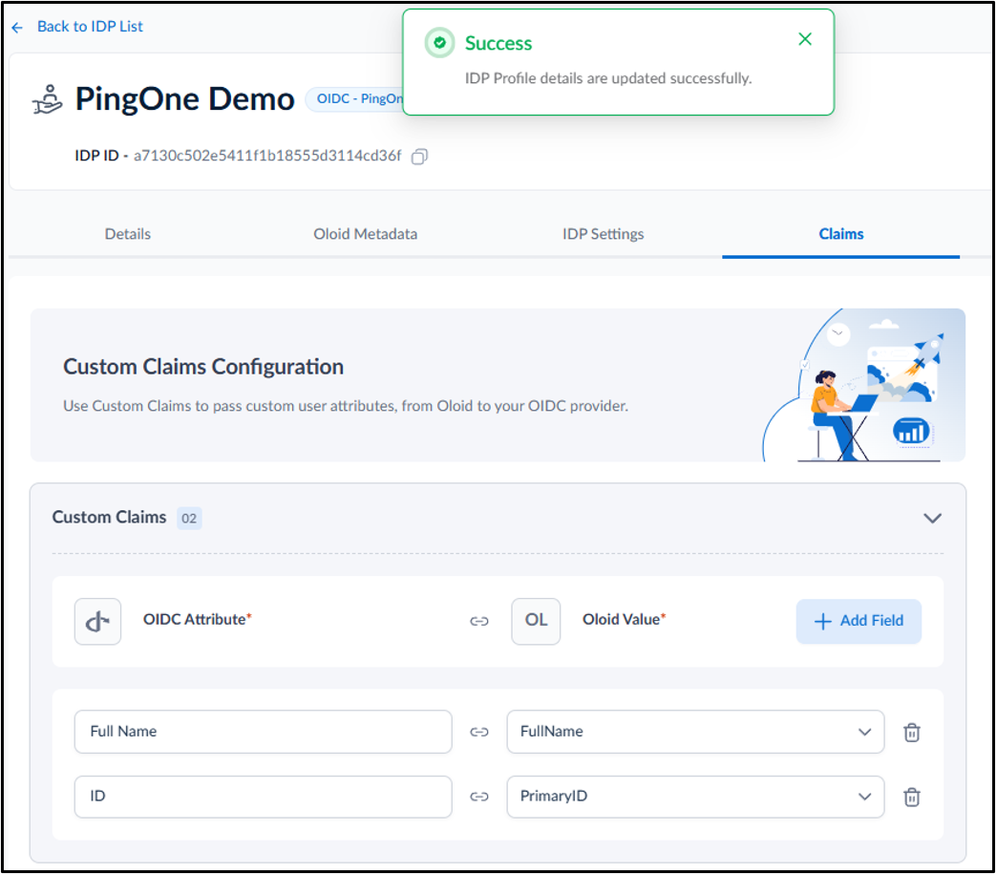This screenshot has width=996, height=874.
Task: Open the Oloid Metadata tab
Action: [x=365, y=234]
